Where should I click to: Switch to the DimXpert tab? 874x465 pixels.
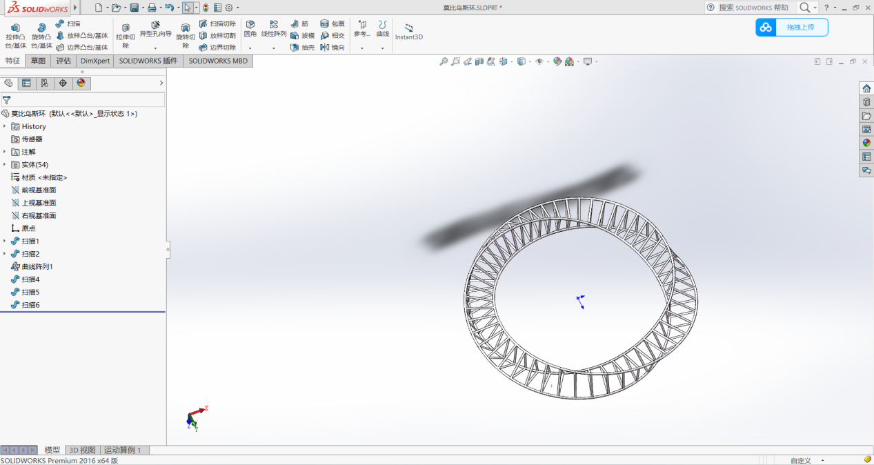coord(95,61)
